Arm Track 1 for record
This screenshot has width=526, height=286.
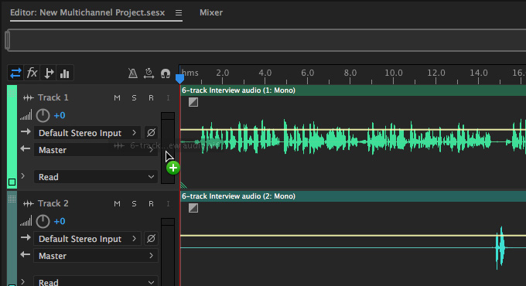pyautogui.click(x=151, y=97)
